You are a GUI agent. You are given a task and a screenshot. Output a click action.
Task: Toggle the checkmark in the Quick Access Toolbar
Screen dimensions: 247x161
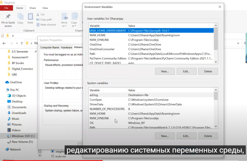pyautogui.click(x=3, y=36)
